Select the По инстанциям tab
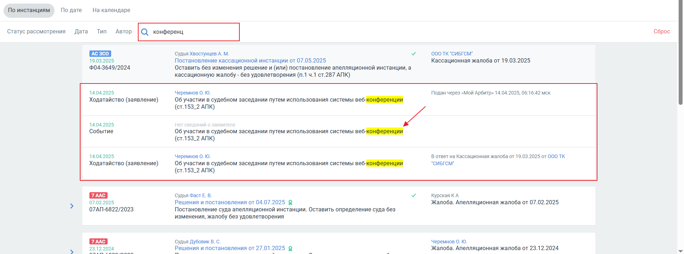 point(29,10)
